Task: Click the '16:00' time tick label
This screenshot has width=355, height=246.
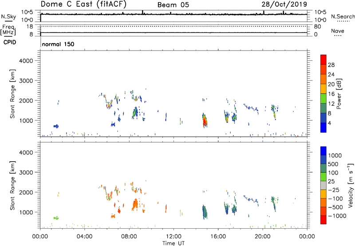Action: (x=218, y=237)
